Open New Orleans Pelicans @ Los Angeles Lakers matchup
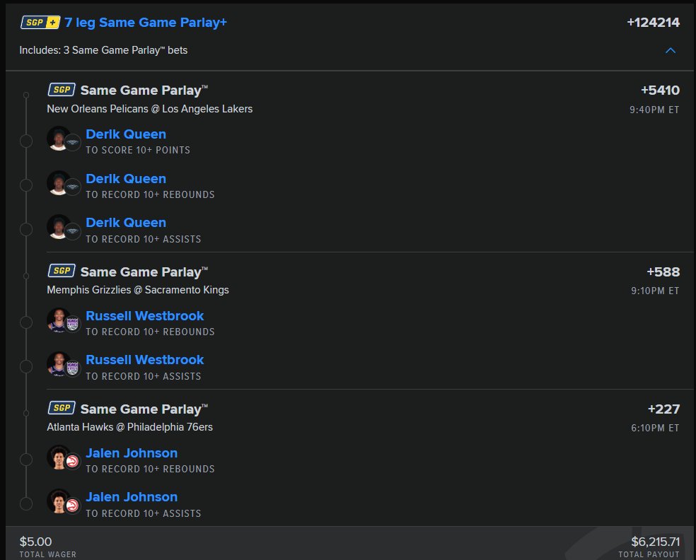The height and width of the screenshot is (560, 696). click(149, 109)
